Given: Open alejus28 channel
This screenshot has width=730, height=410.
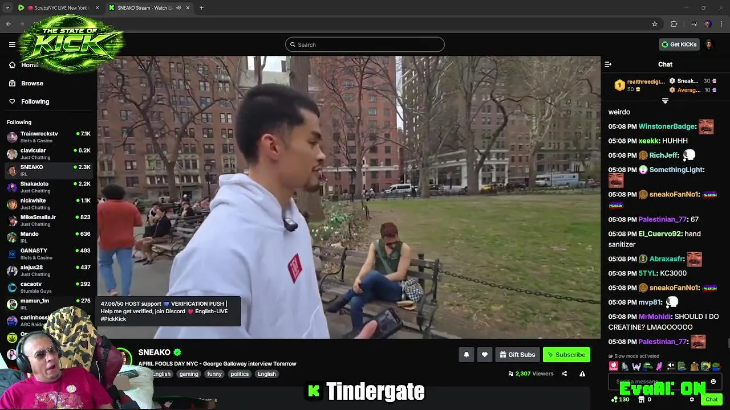Looking at the screenshot, I should coord(48,270).
